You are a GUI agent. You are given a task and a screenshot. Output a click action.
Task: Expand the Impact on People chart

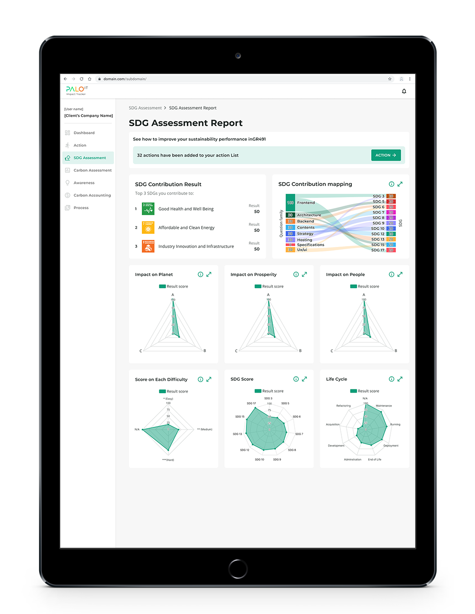(x=400, y=274)
